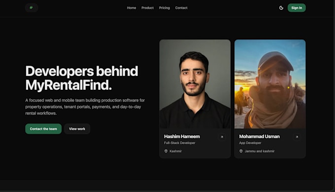The width and height of the screenshot is (335, 192).
Task: Open Mohammad Usman's profile arrow icon
Action: (297, 137)
